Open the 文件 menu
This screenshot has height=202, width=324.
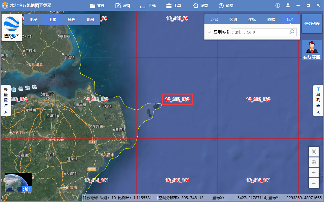97,6
